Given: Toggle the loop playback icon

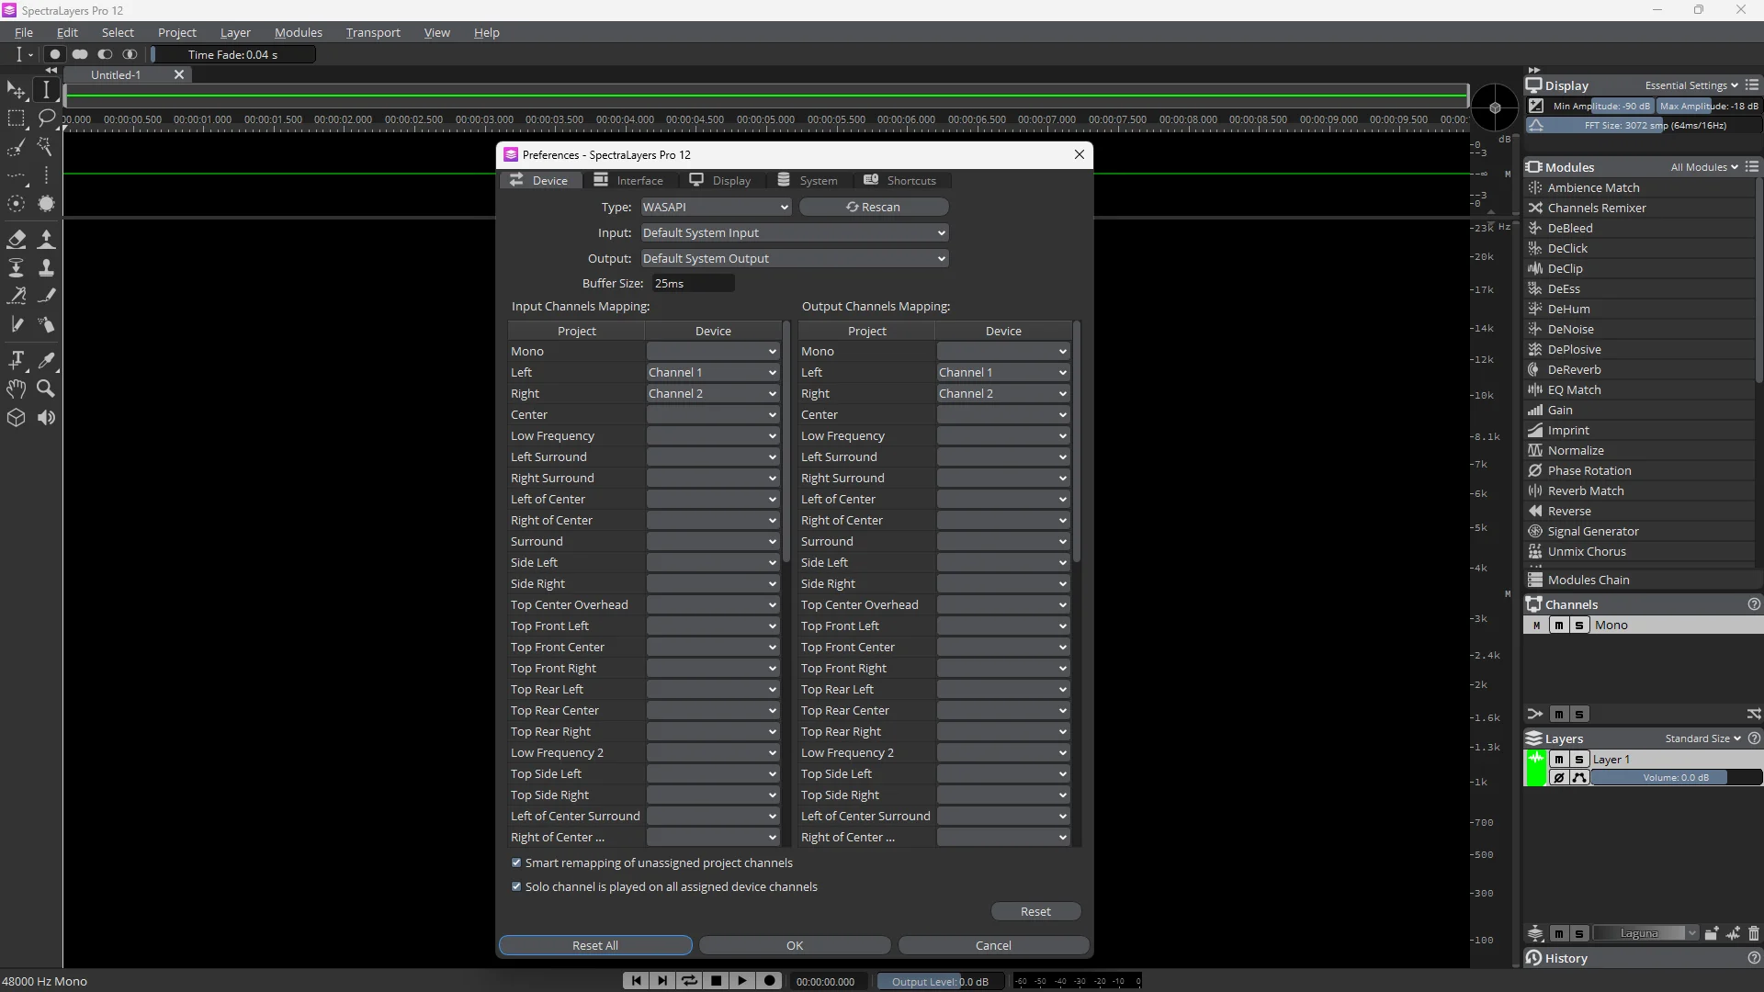Looking at the screenshot, I should (688, 981).
